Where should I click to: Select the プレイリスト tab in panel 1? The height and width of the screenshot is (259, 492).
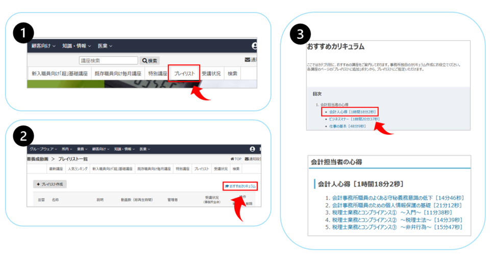(x=184, y=74)
